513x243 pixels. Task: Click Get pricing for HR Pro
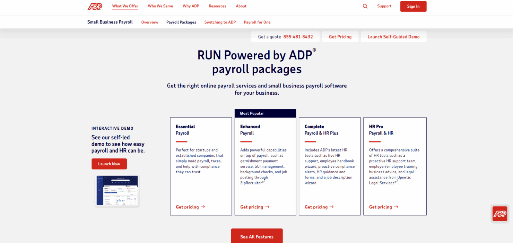(384, 207)
